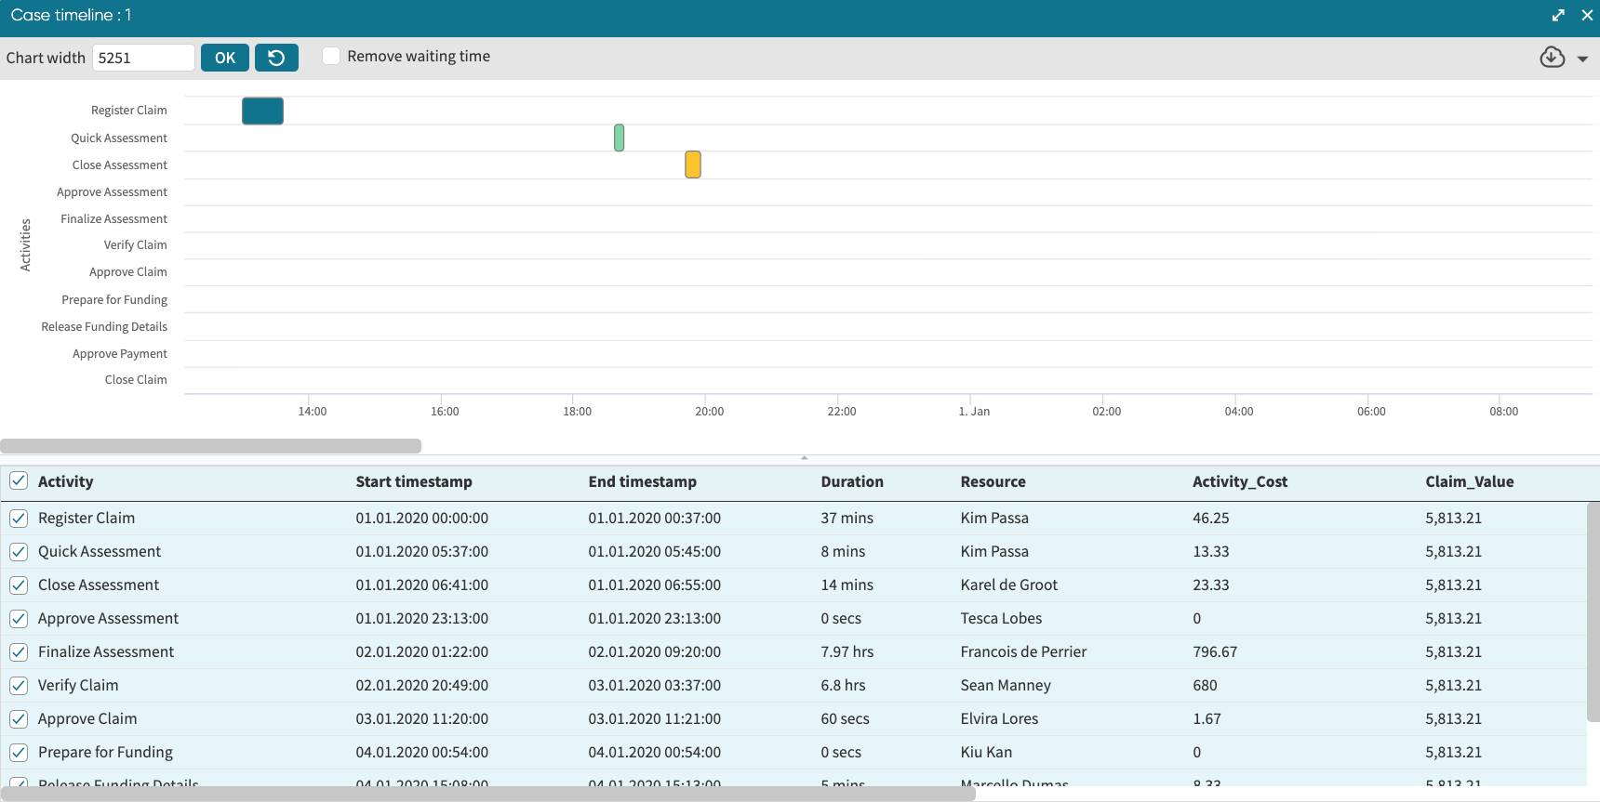Open the download options dropdown arrow
This screenshot has width=1600, height=802.
(x=1582, y=59)
